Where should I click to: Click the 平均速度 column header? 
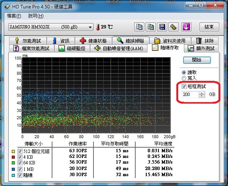[163, 144]
